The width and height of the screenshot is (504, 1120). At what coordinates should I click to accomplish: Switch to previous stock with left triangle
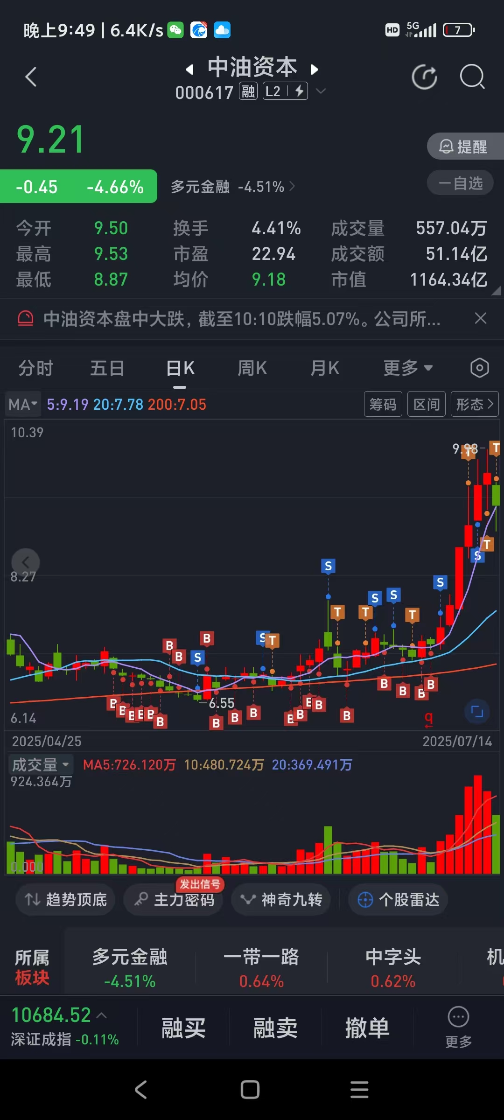189,70
